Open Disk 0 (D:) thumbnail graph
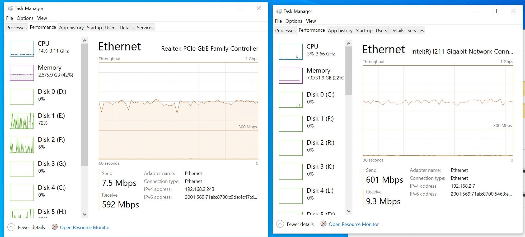The width and height of the screenshot is (525, 237). point(22,97)
